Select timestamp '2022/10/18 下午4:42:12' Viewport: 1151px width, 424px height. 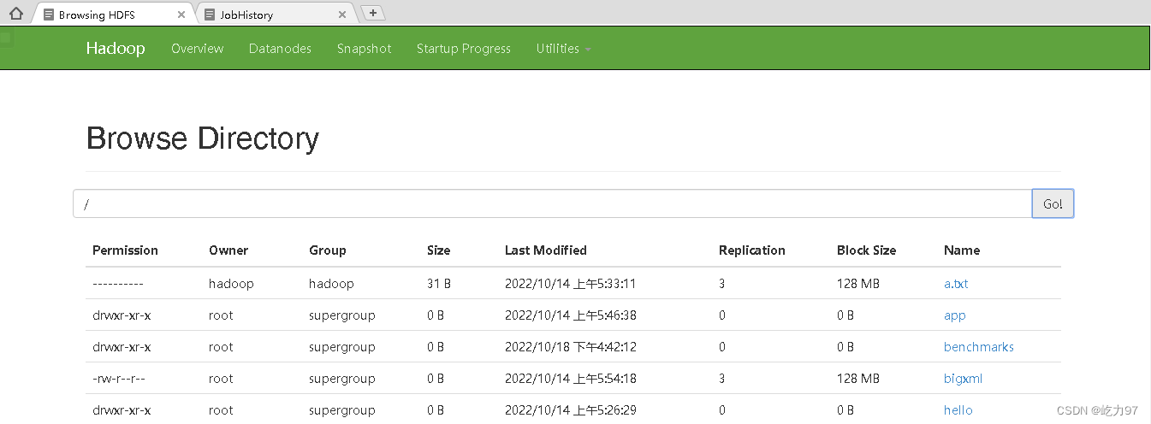pyautogui.click(x=571, y=347)
